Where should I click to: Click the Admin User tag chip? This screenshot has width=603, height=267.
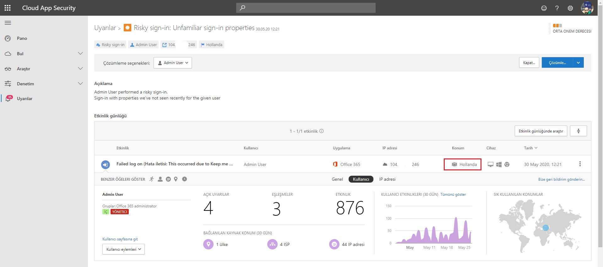144,45
